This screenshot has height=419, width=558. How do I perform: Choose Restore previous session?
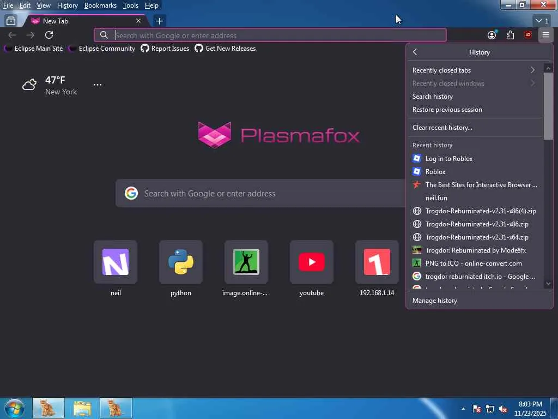(x=474, y=110)
